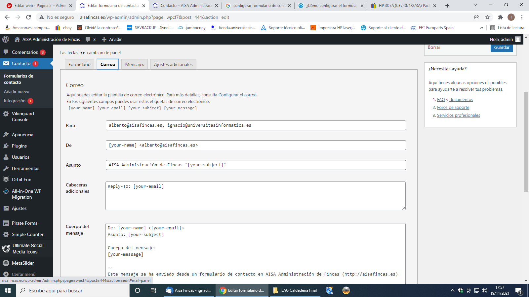Open a new browser tab
Viewport: 529px width, 297px height.
point(447,6)
